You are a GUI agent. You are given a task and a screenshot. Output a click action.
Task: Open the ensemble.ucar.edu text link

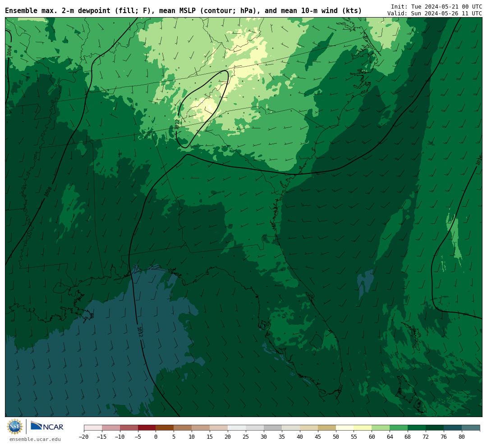coord(35,439)
